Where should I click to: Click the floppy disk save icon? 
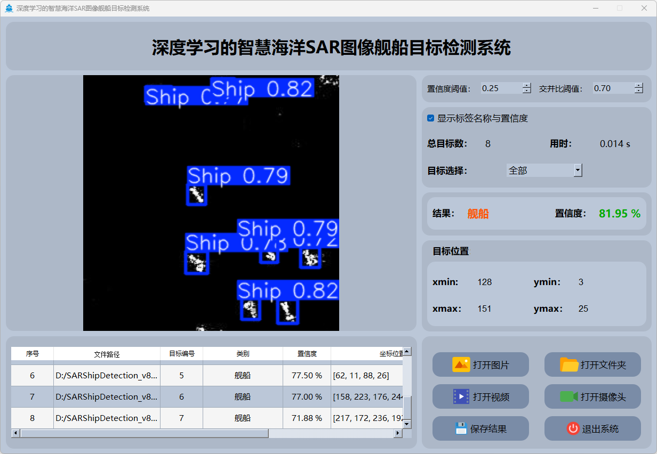coord(461,428)
